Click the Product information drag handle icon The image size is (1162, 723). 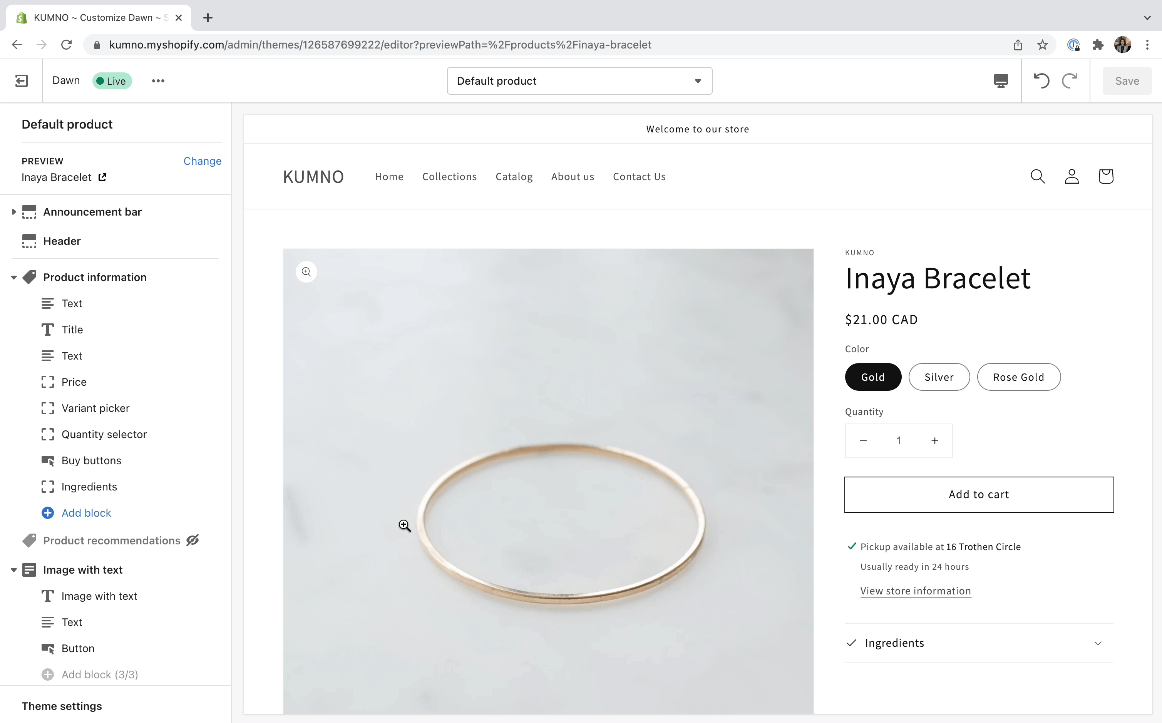pyautogui.click(x=30, y=277)
